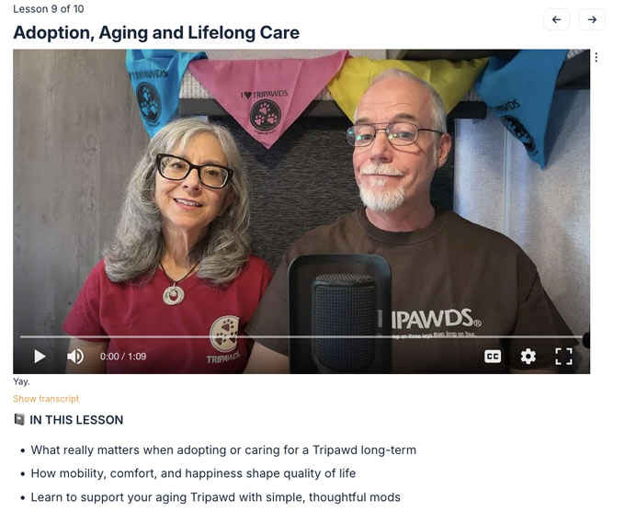
Task: Open the three-dot video options menu
Action: click(596, 57)
